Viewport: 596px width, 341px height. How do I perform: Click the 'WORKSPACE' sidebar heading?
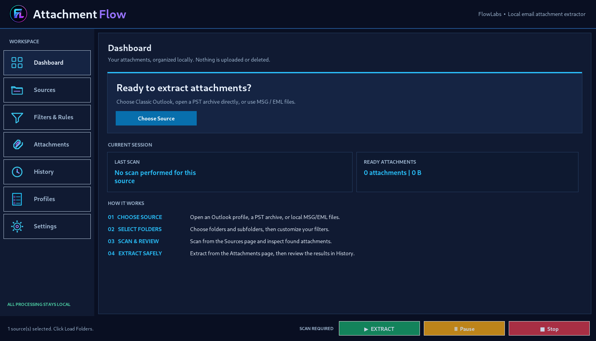pyautogui.click(x=24, y=41)
